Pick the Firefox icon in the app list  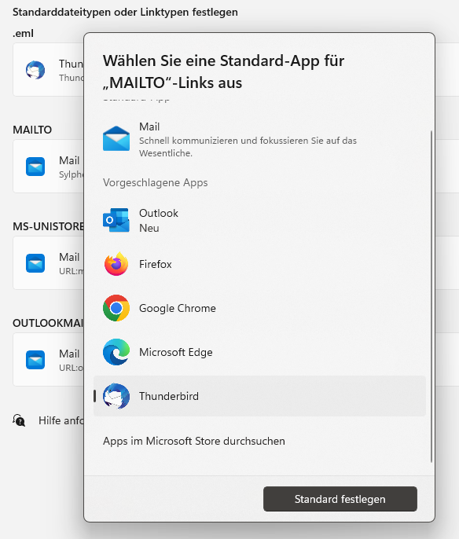tap(116, 264)
